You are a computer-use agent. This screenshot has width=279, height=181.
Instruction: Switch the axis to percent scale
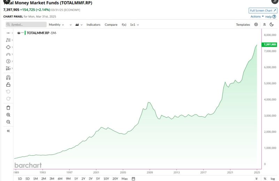coord(265,179)
